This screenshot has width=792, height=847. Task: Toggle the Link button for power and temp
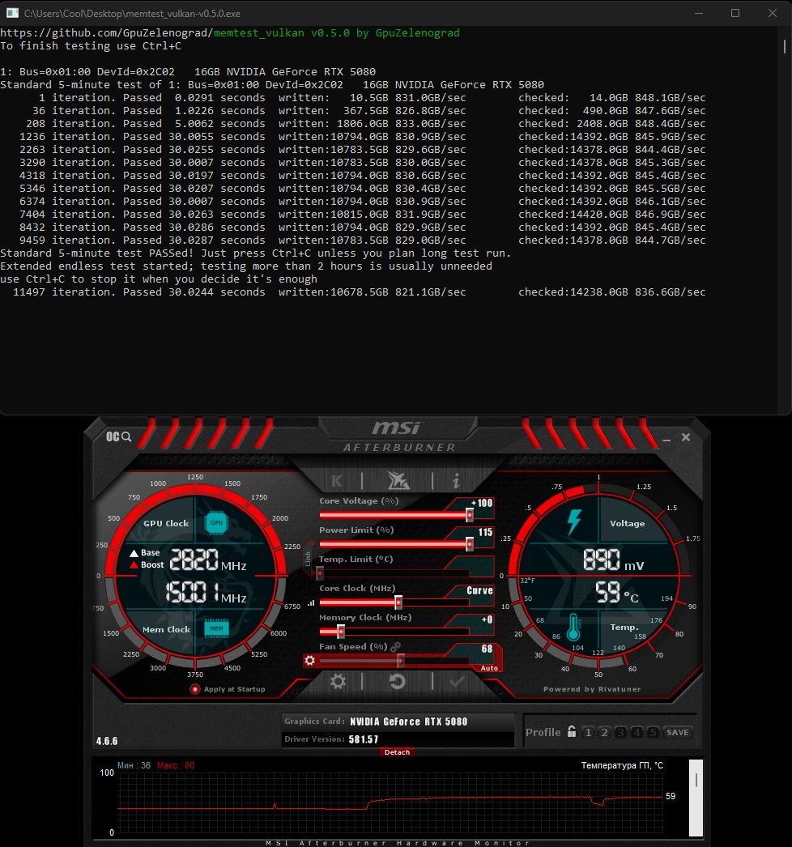(x=308, y=559)
